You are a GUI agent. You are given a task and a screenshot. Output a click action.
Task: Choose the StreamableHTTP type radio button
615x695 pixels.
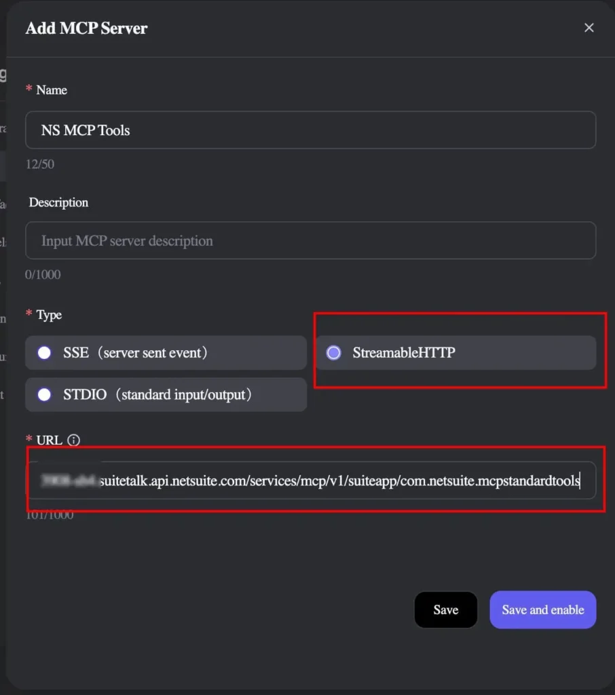(x=333, y=353)
